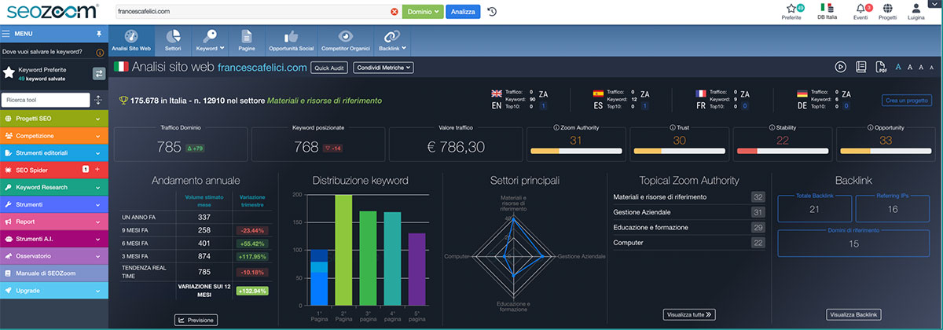This screenshot has width=943, height=330.
Task: Toggle the Keyword Preferite swap button
Action: point(98,73)
